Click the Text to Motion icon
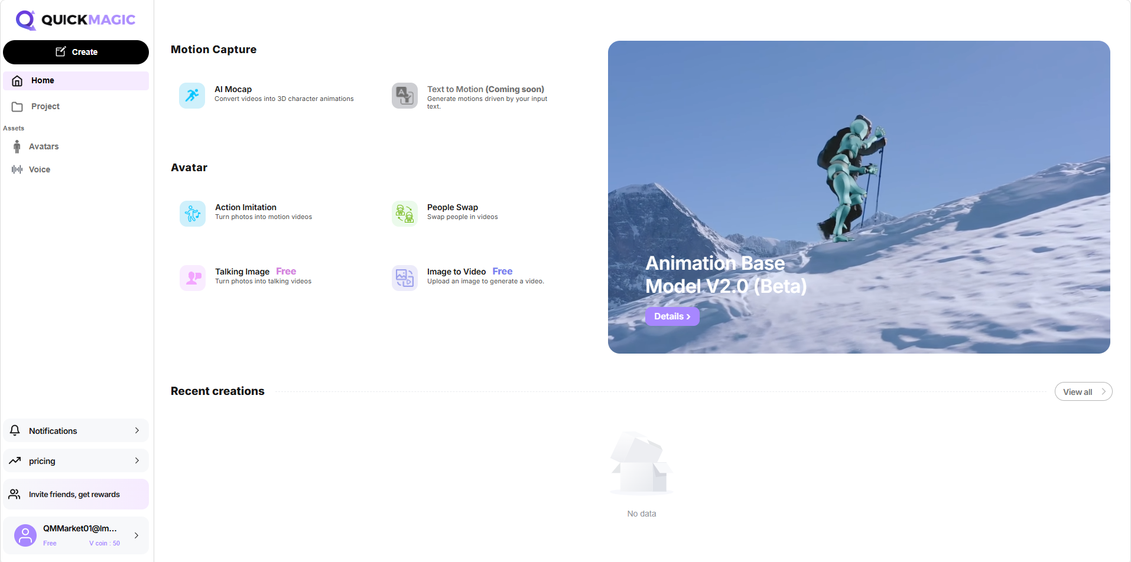1131x562 pixels. coord(405,95)
